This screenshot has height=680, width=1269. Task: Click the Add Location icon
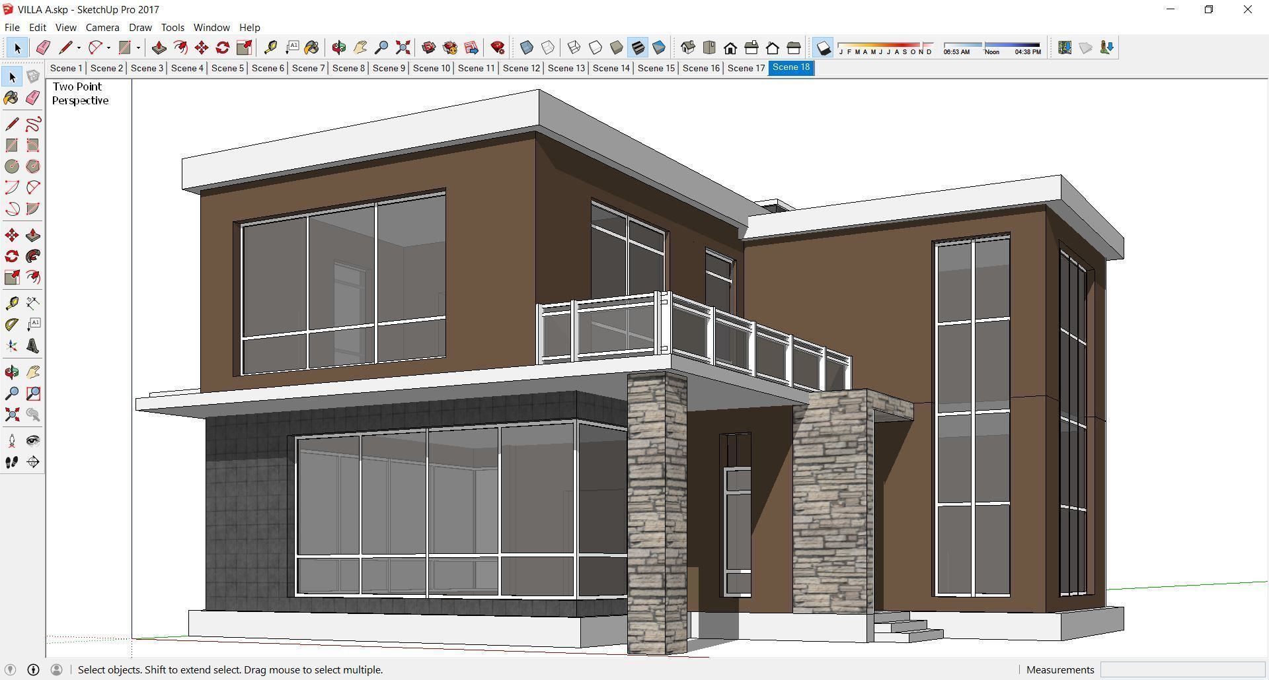coord(1065,48)
